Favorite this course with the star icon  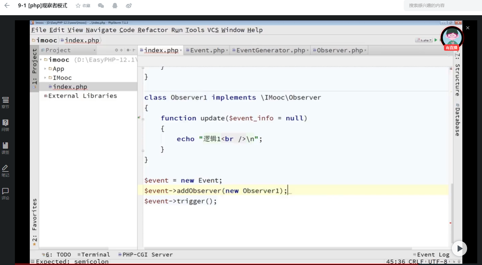78,6
